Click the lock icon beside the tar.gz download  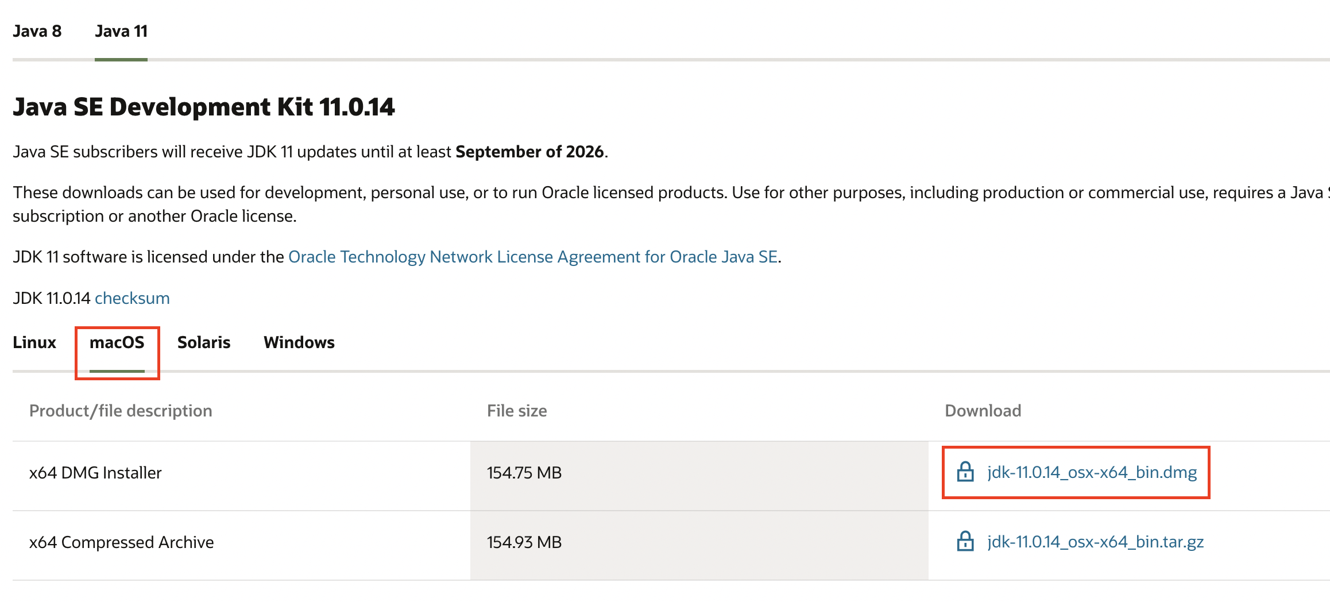(x=965, y=542)
